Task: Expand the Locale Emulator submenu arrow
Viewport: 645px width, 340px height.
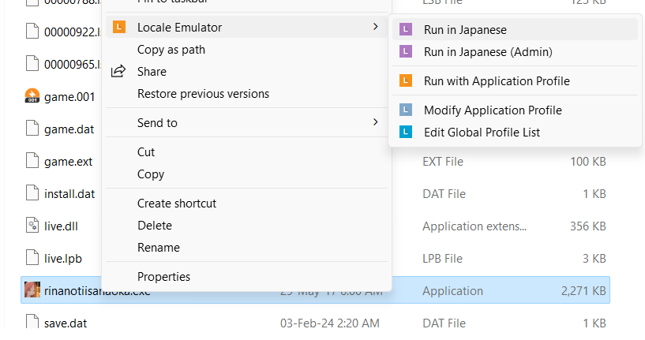Action: point(375,28)
